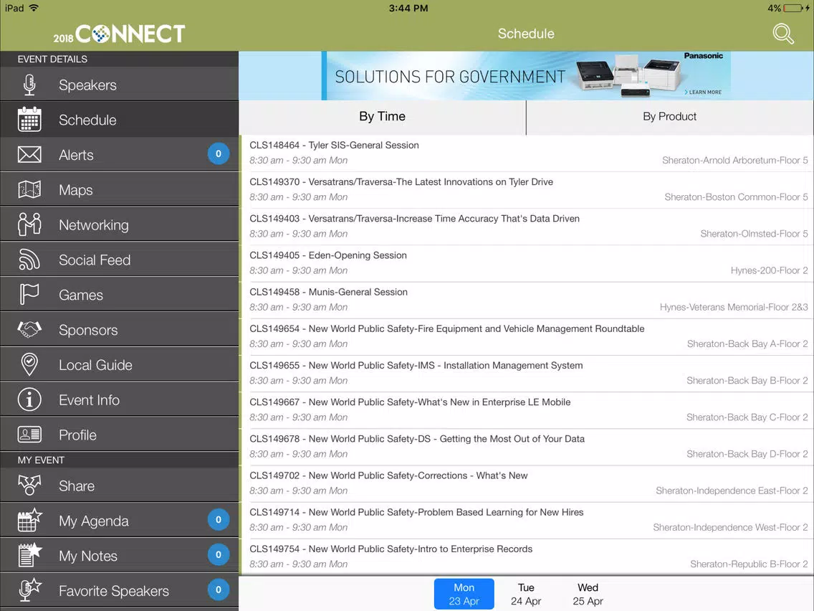Open CLS149654 Fire Equipment Roundtable session

[x=528, y=336]
